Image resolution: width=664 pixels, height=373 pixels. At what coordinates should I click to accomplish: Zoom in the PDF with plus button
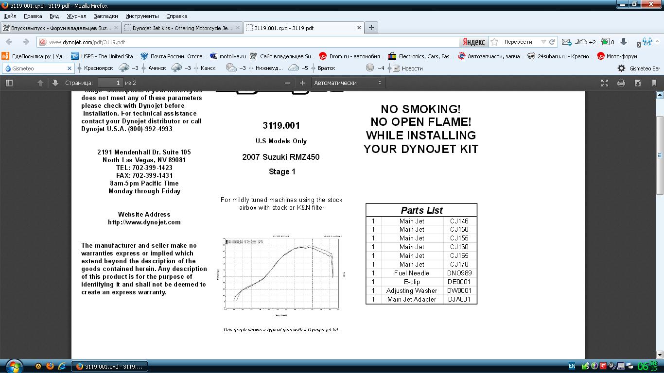click(302, 83)
